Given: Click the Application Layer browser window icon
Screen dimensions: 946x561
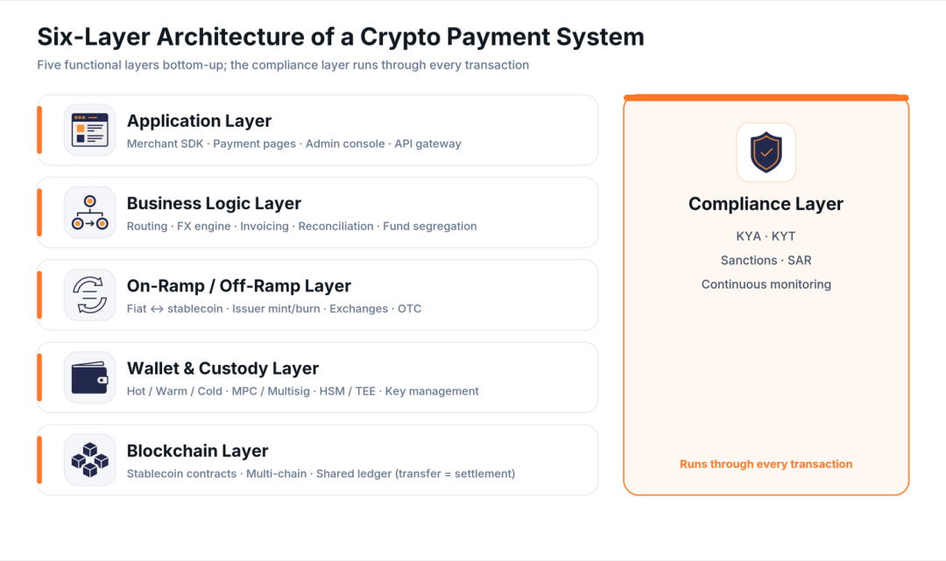Looking at the screenshot, I should click(90, 130).
